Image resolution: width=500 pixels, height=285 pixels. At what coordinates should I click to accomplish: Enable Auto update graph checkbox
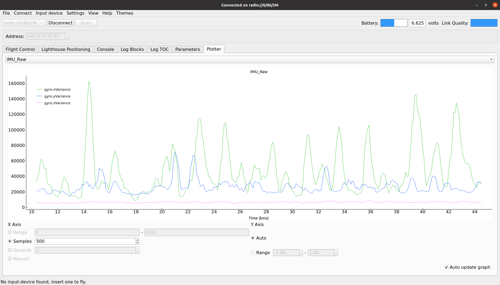pos(446,267)
